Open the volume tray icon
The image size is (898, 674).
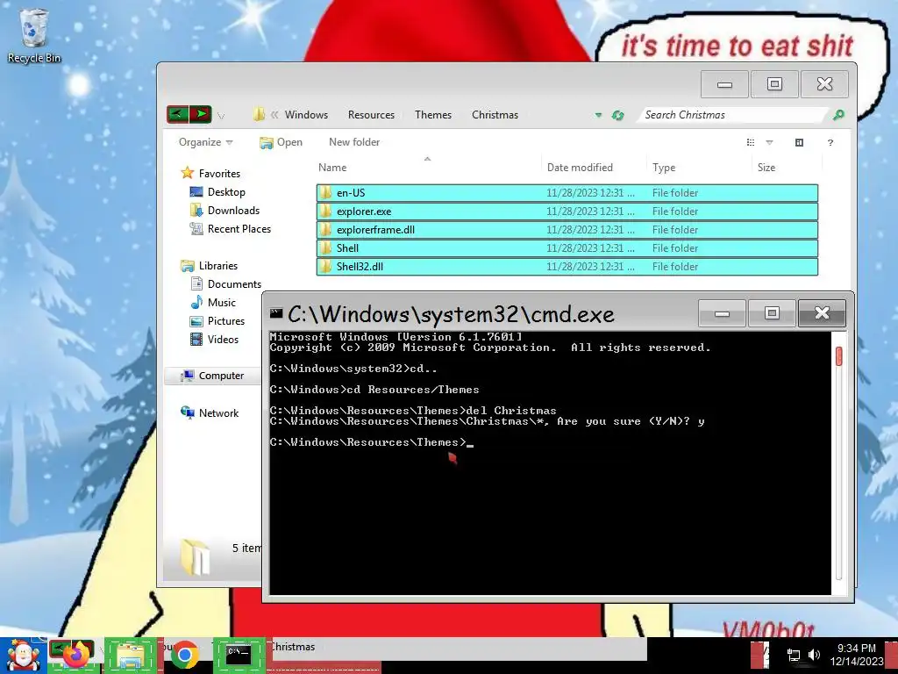[x=814, y=655]
